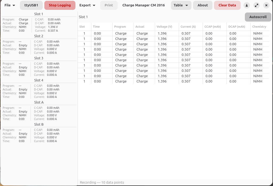273x186 pixels.
Task: Click the Current (A) column header
Action: [x=188, y=27]
